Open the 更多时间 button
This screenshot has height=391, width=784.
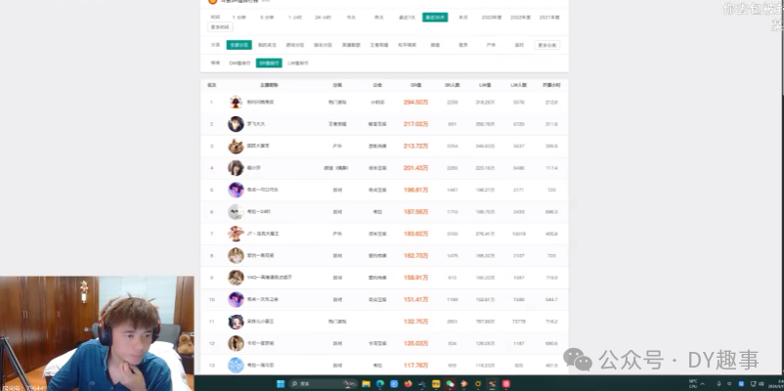[x=220, y=27]
